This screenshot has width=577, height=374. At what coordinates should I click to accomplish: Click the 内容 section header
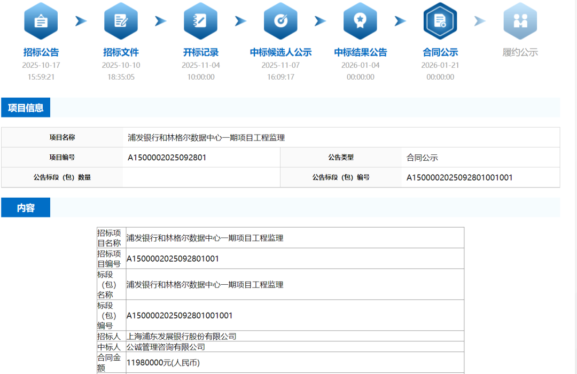(26, 208)
